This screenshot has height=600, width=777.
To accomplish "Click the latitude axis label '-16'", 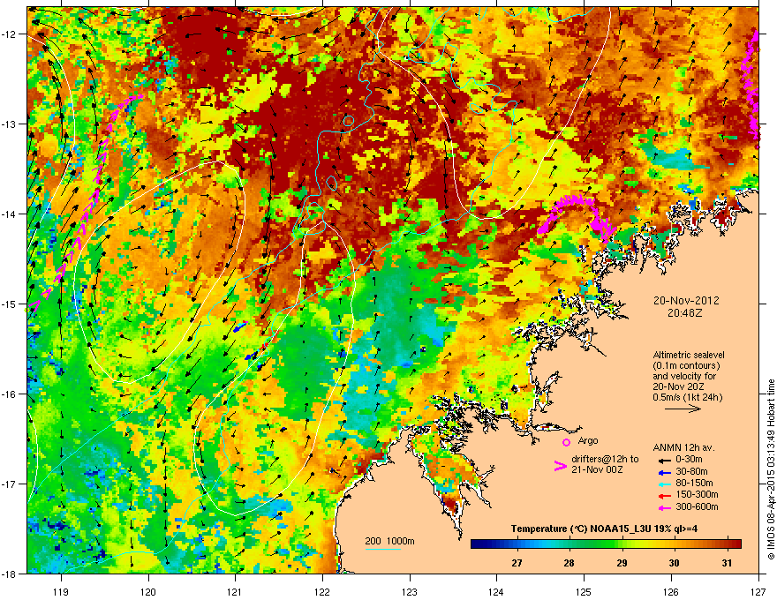I will point(9,394).
